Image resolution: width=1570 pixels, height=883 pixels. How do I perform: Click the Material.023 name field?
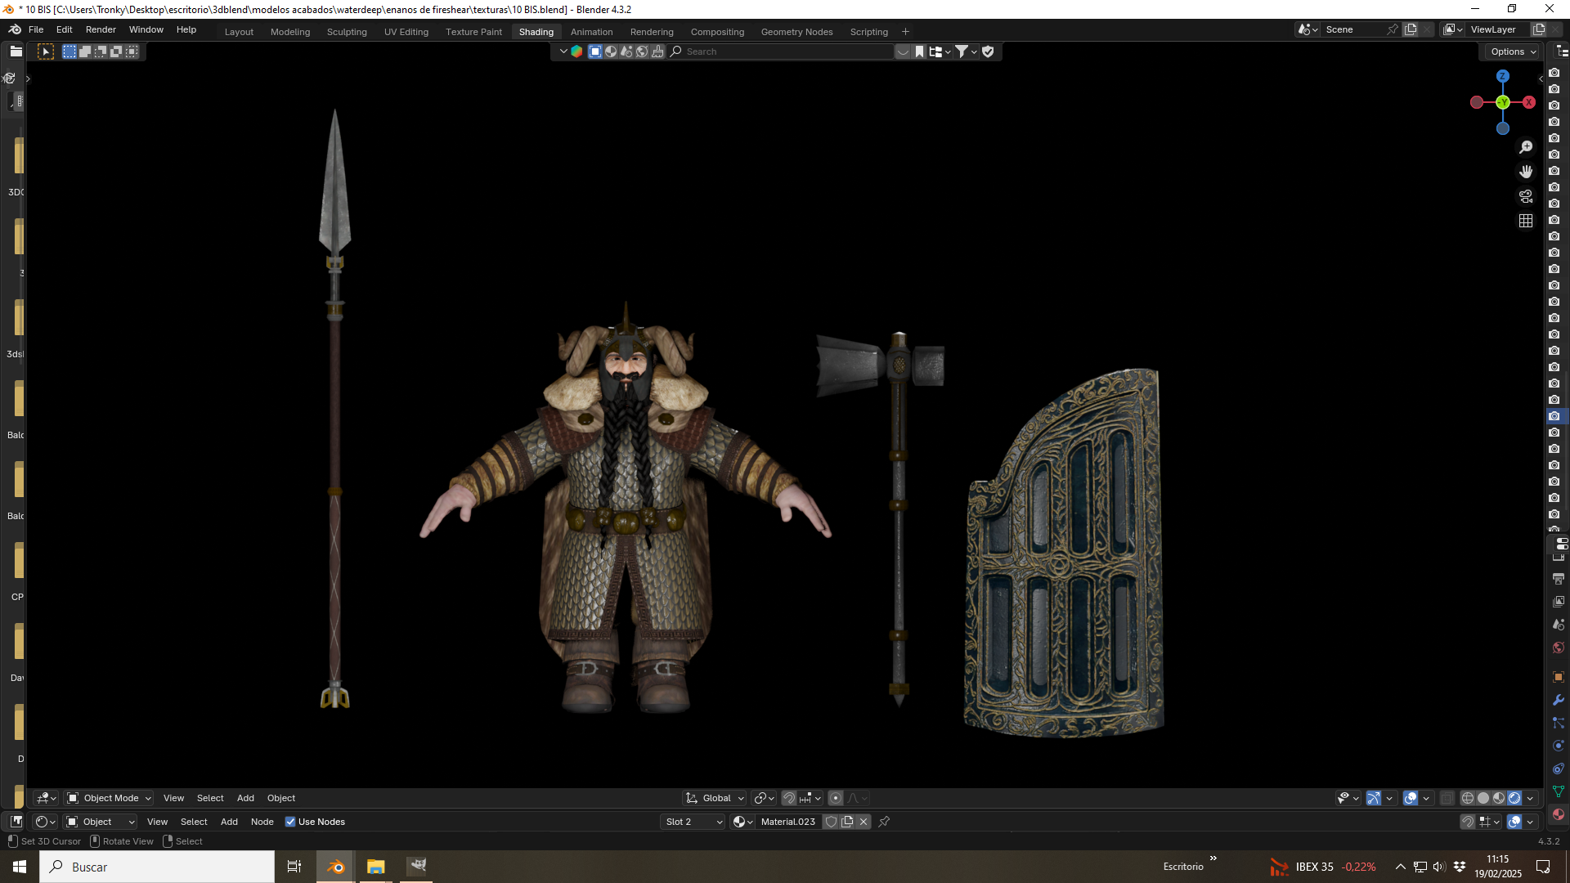[x=787, y=822]
